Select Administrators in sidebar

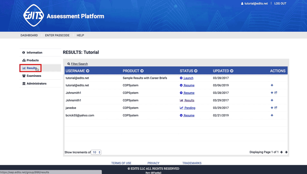[x=37, y=83]
